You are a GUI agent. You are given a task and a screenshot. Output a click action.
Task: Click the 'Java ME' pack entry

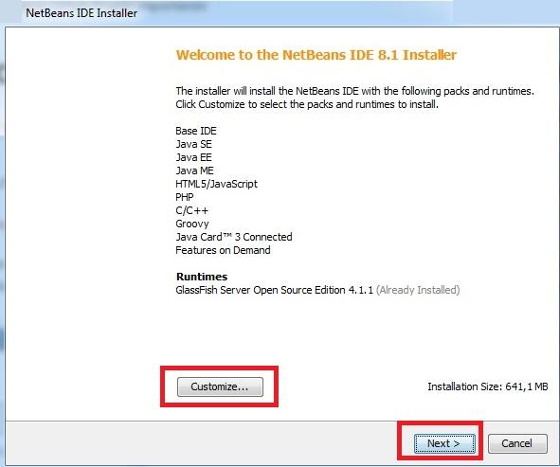click(194, 171)
